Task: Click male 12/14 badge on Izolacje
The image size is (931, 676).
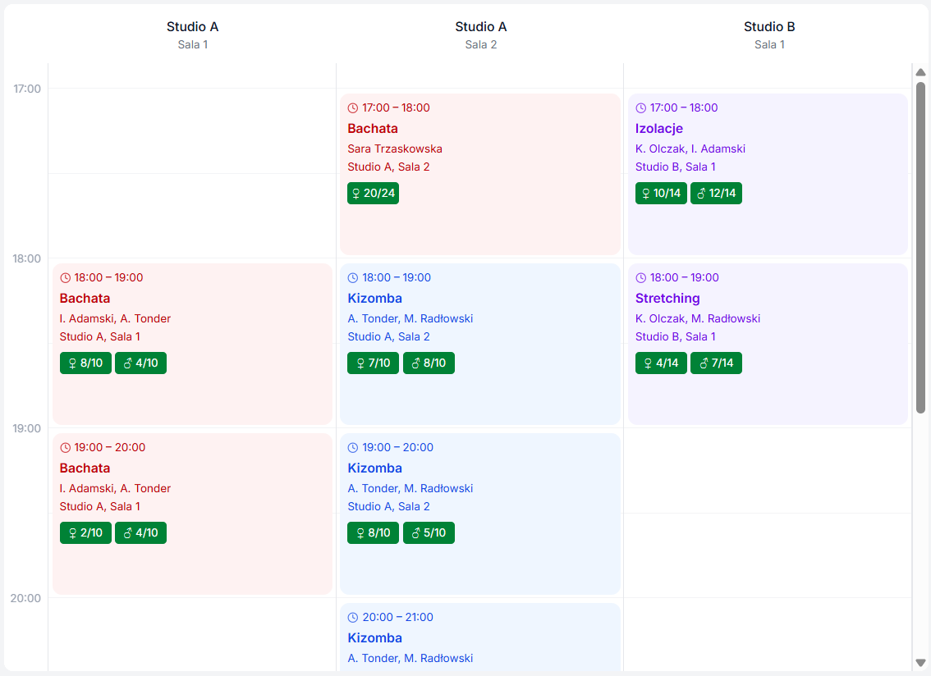Action: click(x=716, y=194)
